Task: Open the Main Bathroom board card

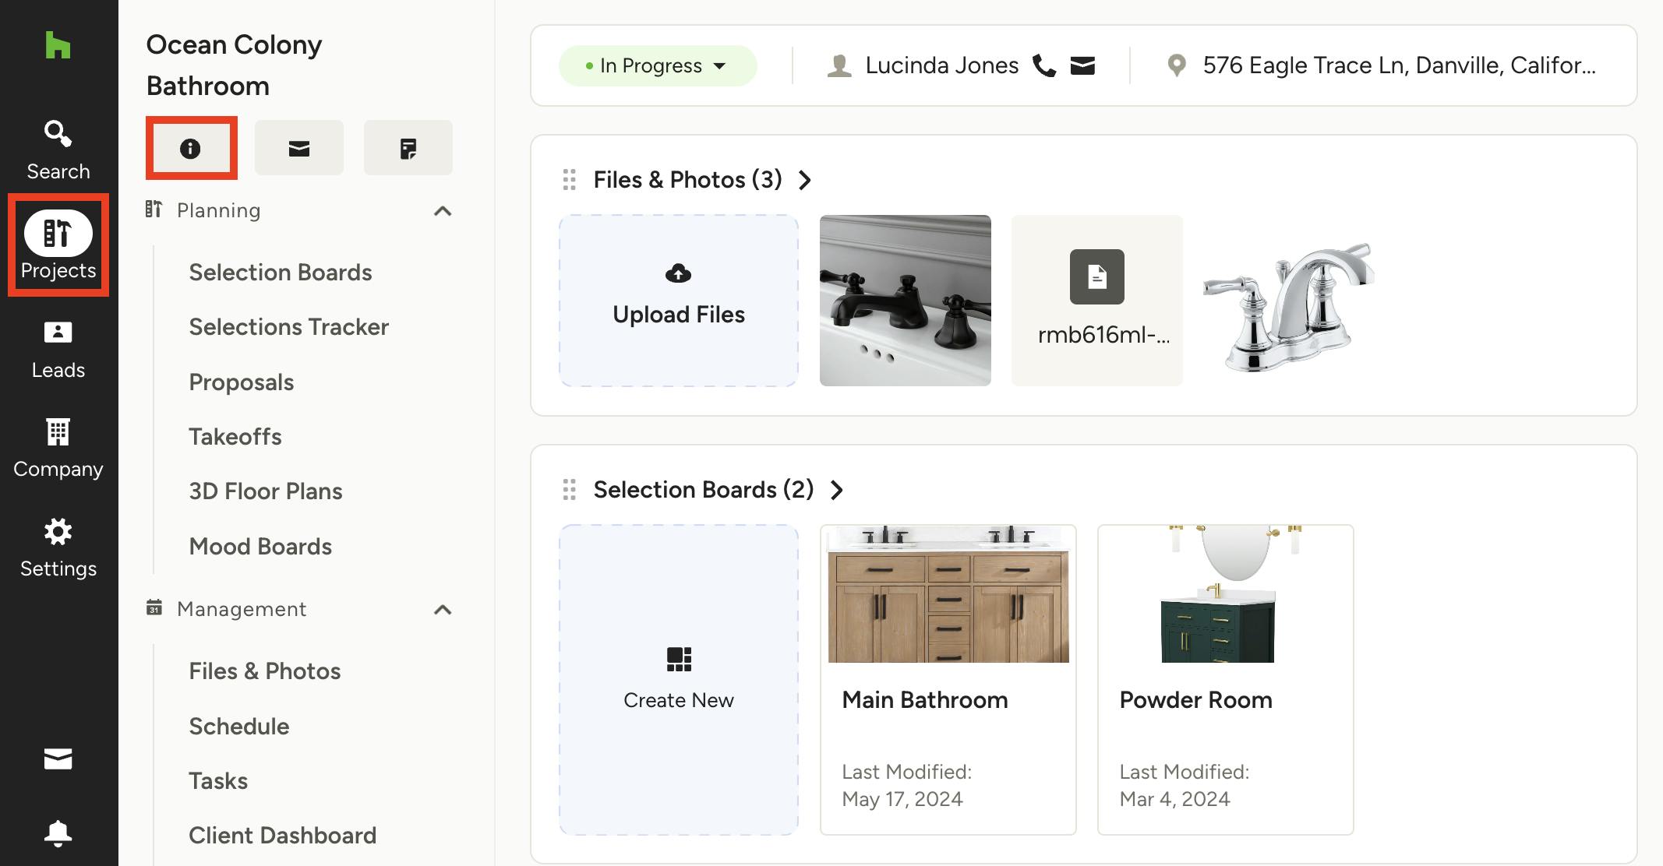Action: (948, 680)
